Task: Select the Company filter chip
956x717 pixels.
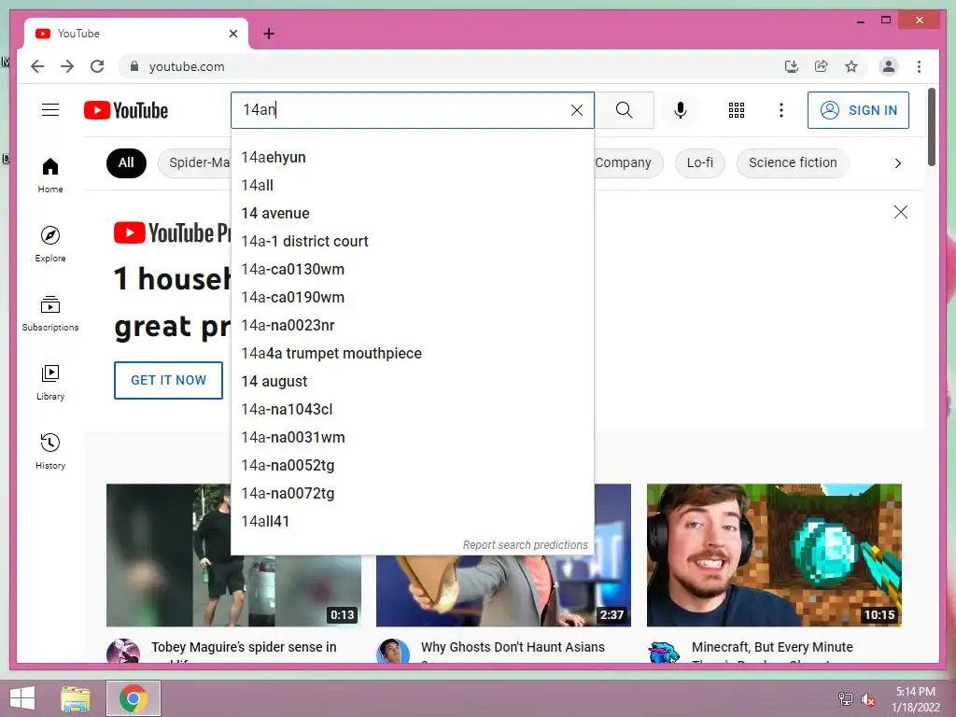Action: pos(627,162)
